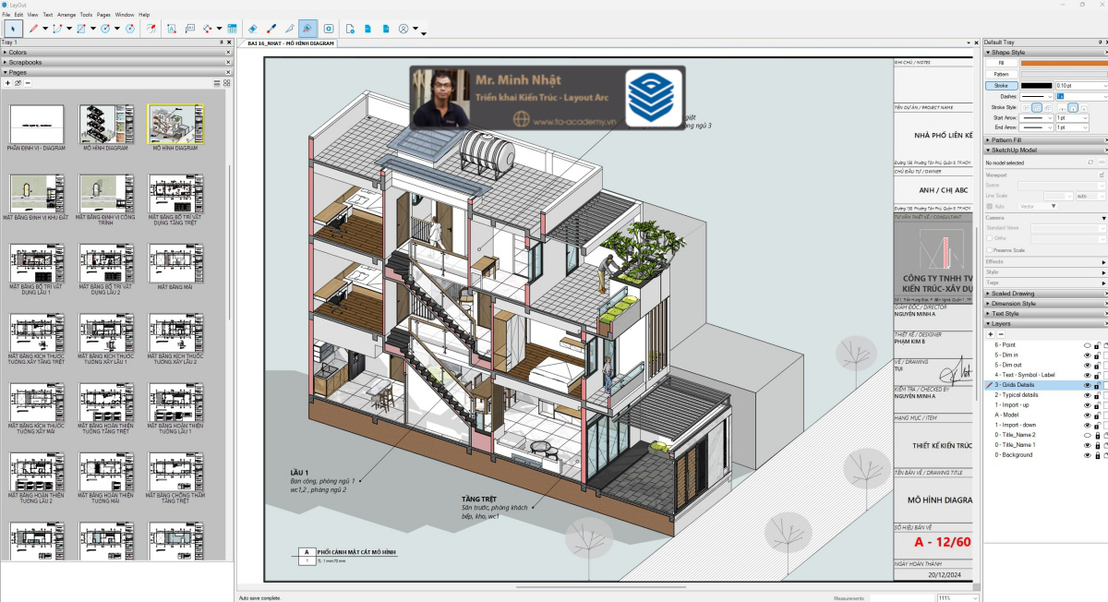Open the Start Arrow style dropdown
The image size is (1108, 602).
click(1036, 118)
